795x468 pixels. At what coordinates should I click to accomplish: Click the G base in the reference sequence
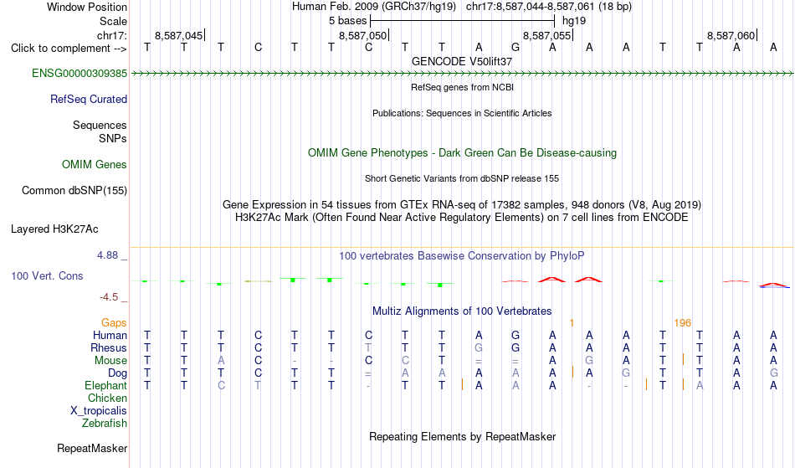point(515,47)
